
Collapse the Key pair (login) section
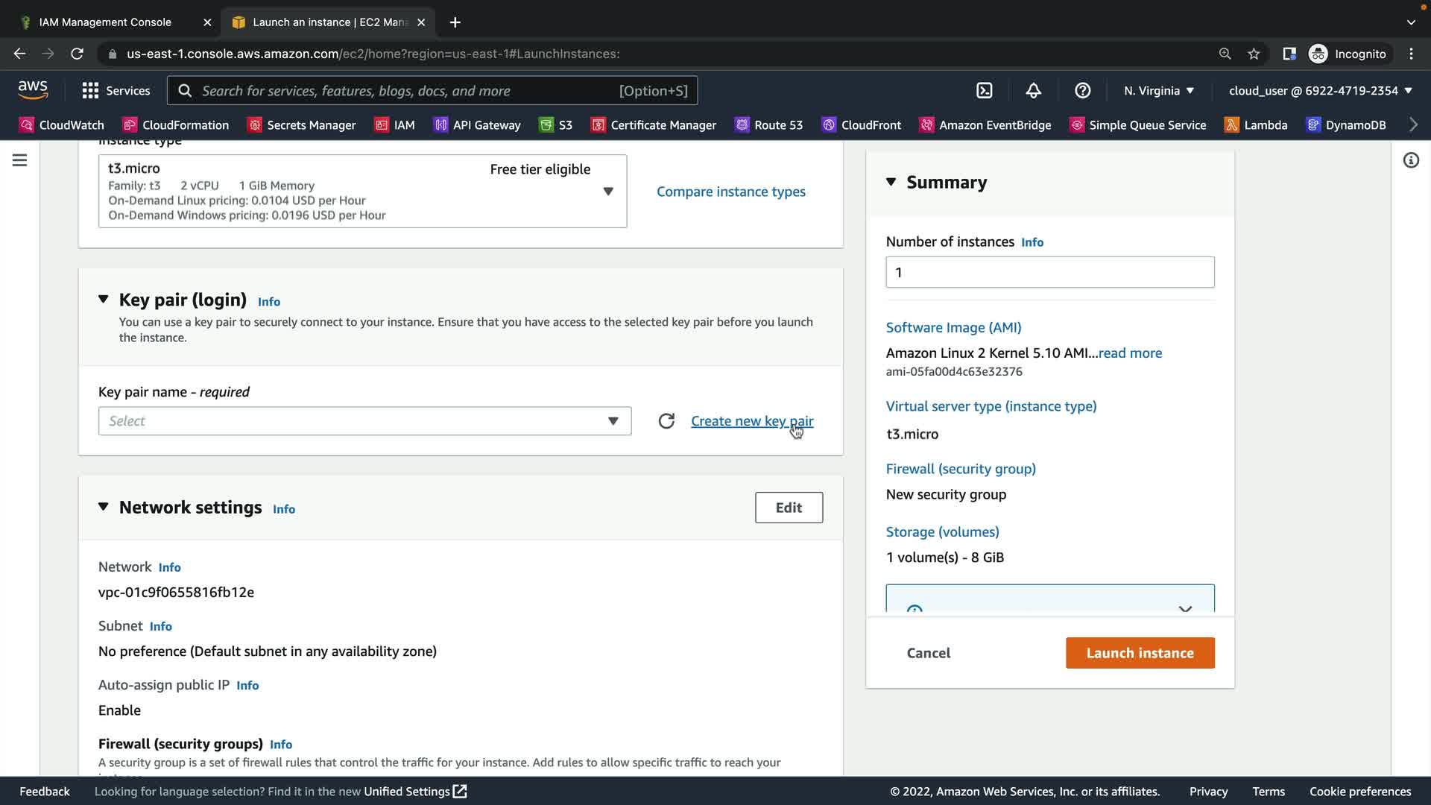point(104,300)
